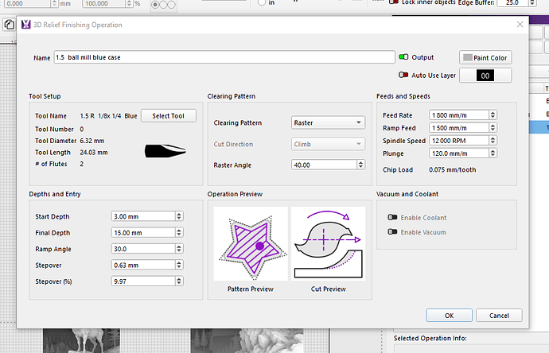
Task: Confirm the operation with OK
Action: (450, 316)
